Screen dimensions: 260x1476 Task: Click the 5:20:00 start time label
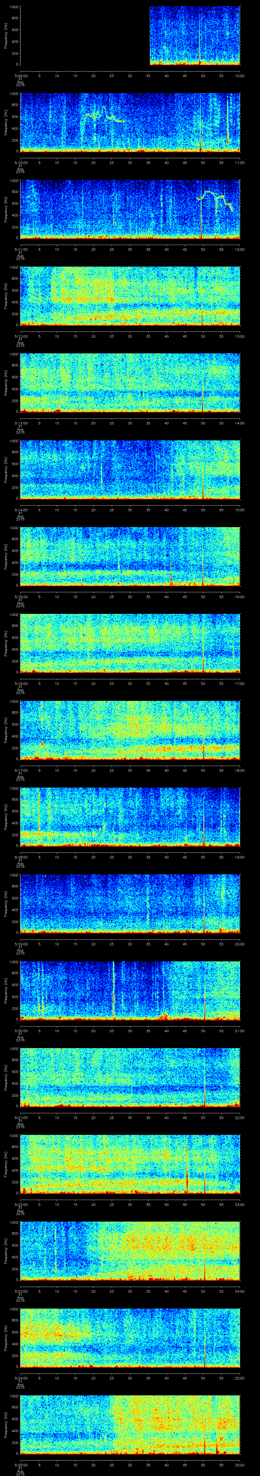point(21,1031)
